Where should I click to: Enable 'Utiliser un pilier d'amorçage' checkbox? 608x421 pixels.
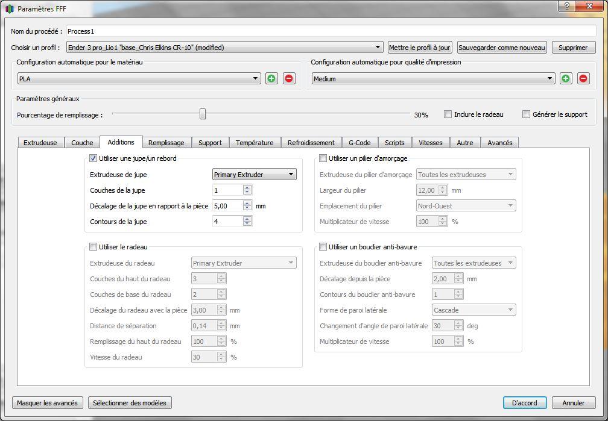click(x=323, y=158)
